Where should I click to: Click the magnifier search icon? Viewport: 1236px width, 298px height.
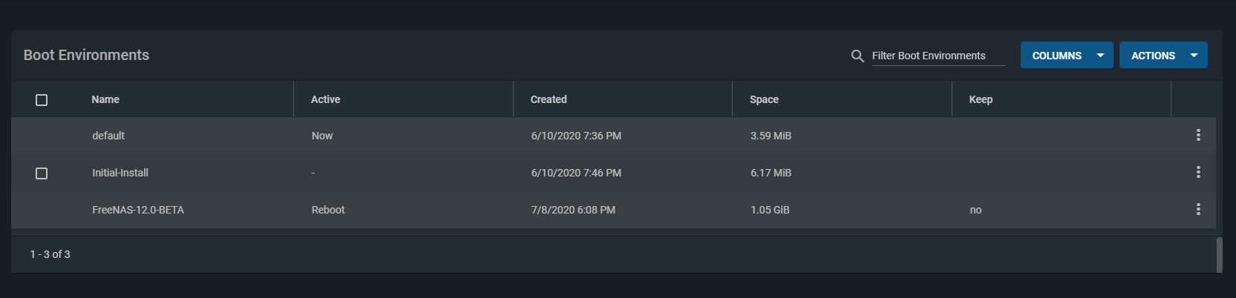857,56
